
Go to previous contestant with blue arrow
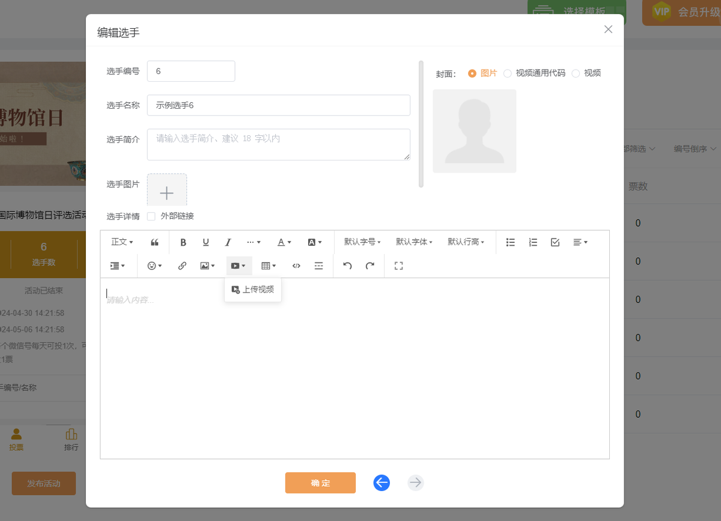(x=382, y=483)
